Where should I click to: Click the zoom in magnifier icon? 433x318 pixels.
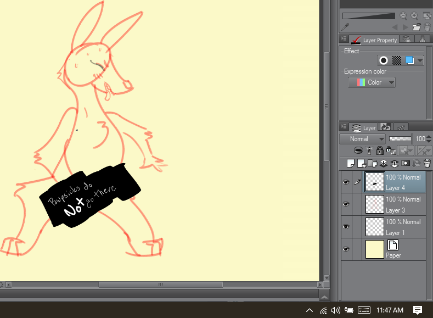pos(415,16)
